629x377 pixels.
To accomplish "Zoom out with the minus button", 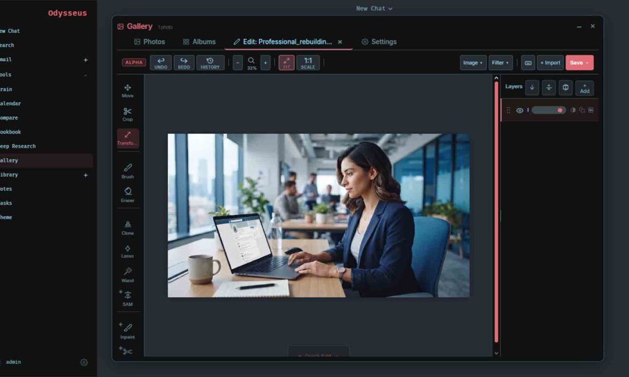I will [x=238, y=63].
